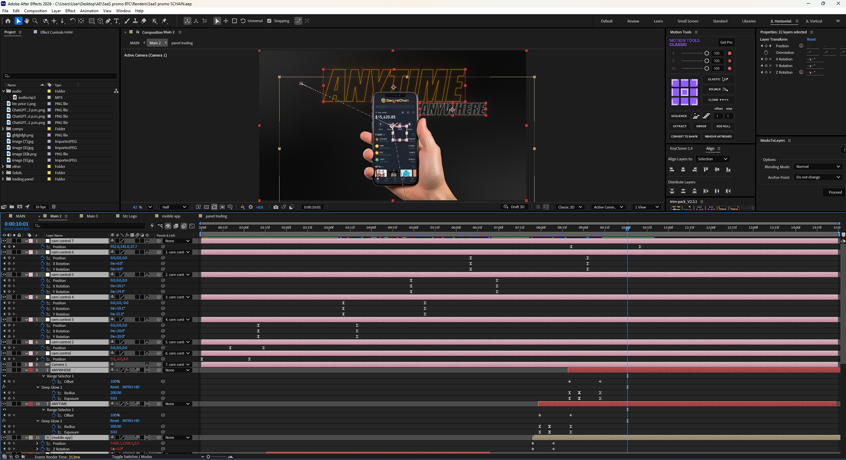Select the Rectangle shape tool
846x460 pixels.
click(x=92, y=21)
